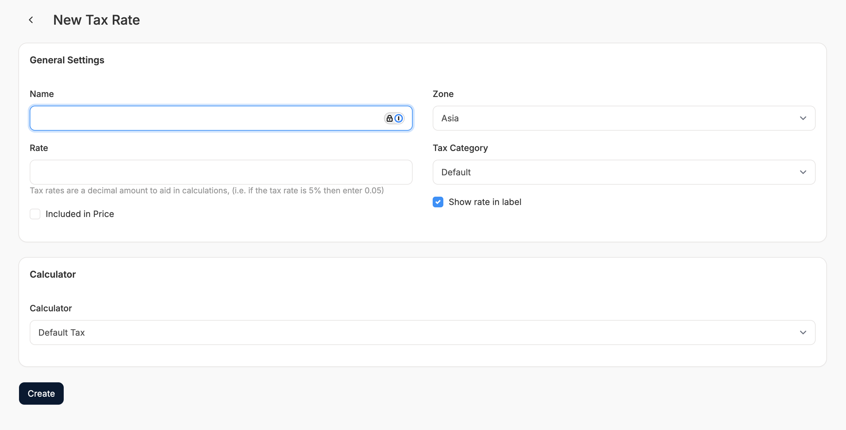The height and width of the screenshot is (430, 846).
Task: Focus the Name text input
Action: [x=200, y=118]
